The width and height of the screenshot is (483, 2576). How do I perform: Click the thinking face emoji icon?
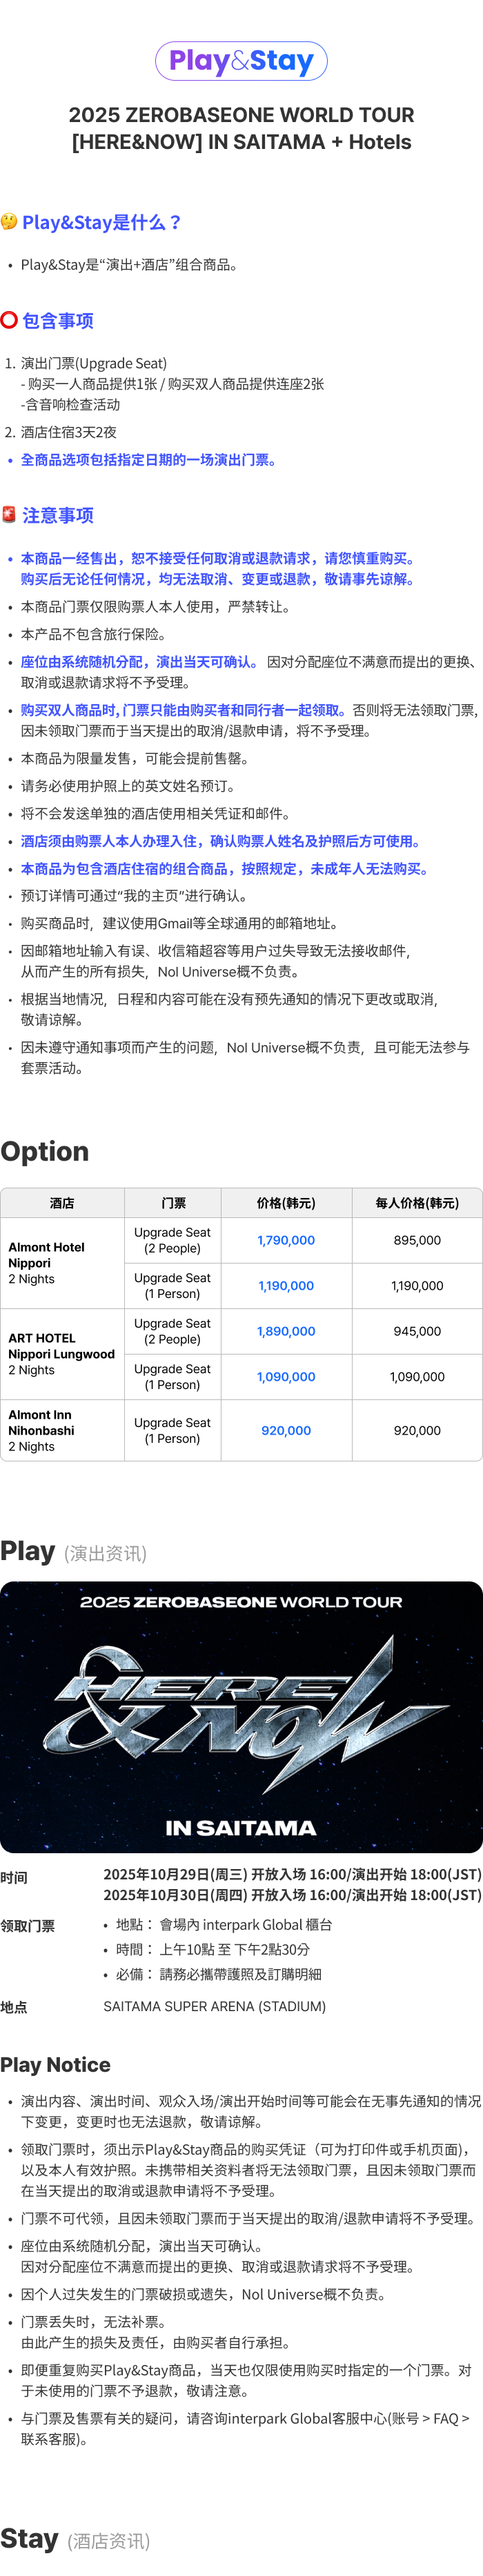coord(9,222)
